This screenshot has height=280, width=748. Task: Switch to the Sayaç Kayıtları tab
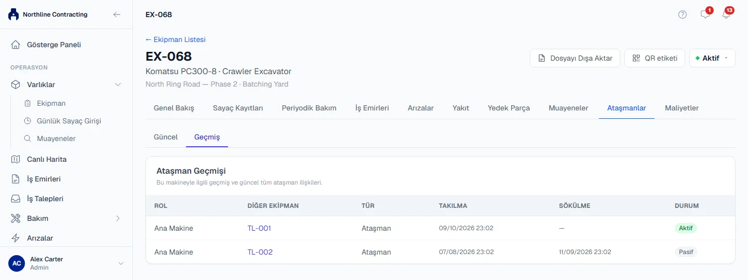click(x=238, y=108)
